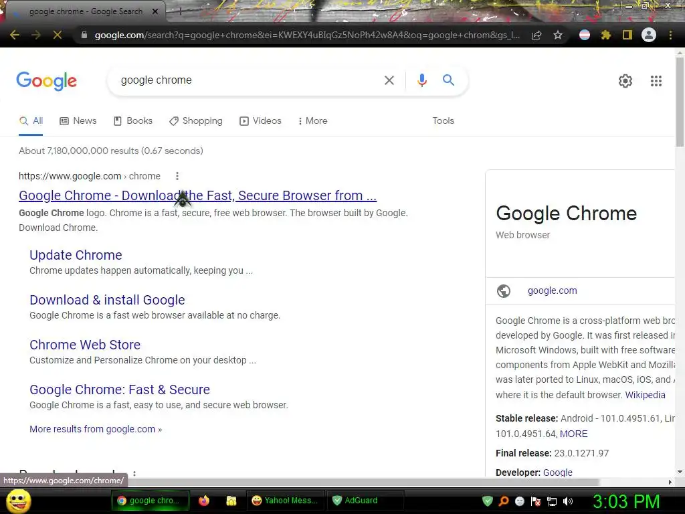Switch to the Videos tab
685x514 pixels.
coord(260,121)
